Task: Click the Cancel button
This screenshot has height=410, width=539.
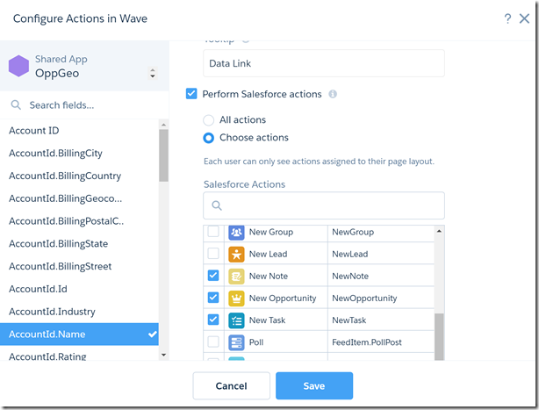Action: click(232, 385)
